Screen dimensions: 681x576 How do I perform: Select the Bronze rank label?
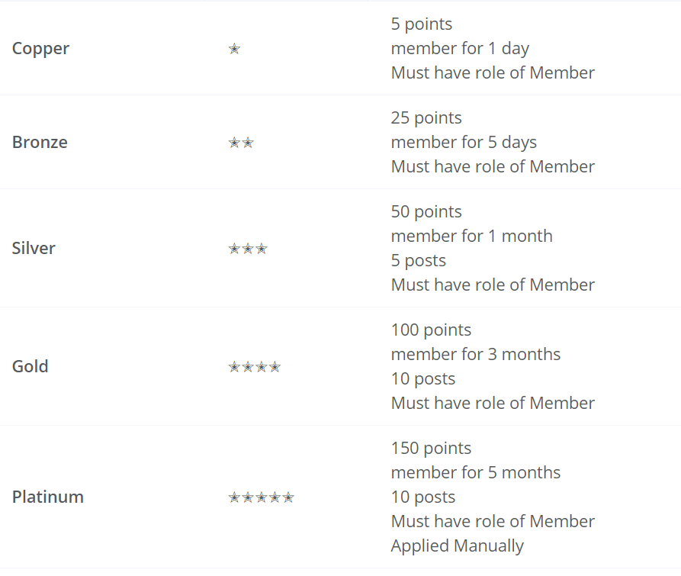click(40, 143)
